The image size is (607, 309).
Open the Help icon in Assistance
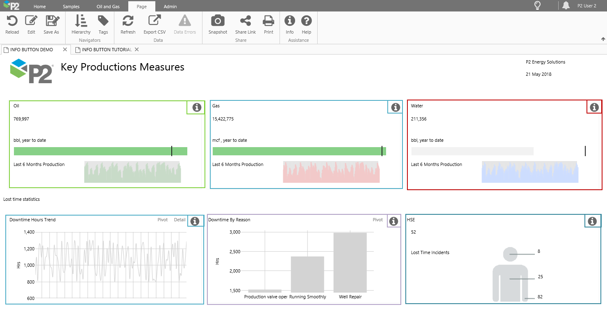click(306, 21)
